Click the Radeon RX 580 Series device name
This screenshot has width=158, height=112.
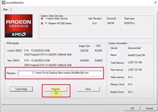[x=60, y=23]
